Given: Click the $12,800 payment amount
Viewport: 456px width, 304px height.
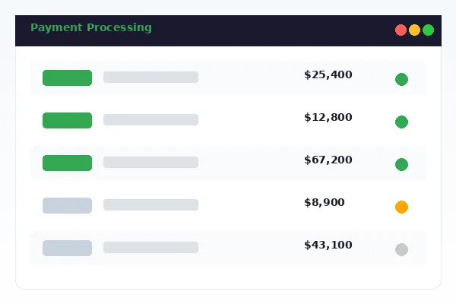Looking at the screenshot, I should [328, 118].
